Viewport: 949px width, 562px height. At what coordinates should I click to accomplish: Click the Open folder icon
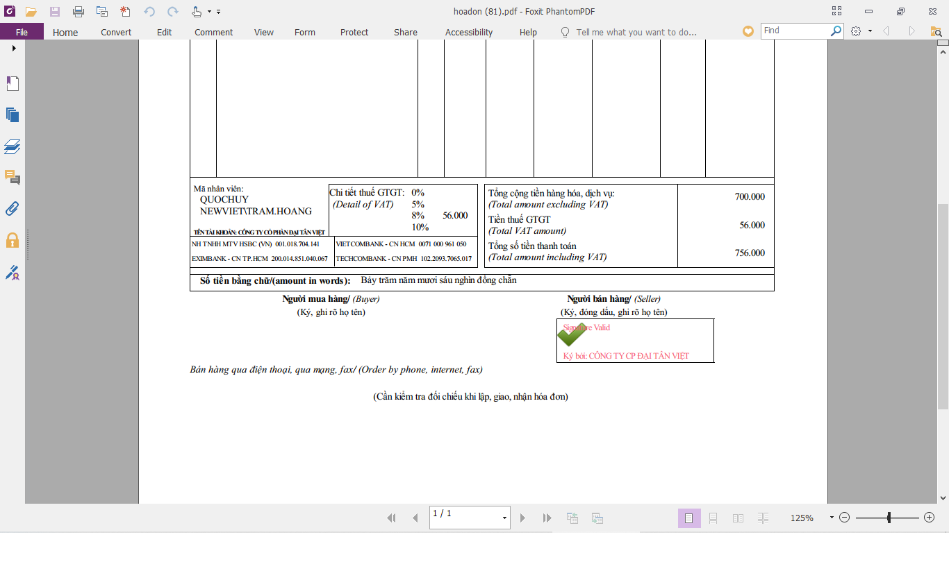tap(31, 12)
